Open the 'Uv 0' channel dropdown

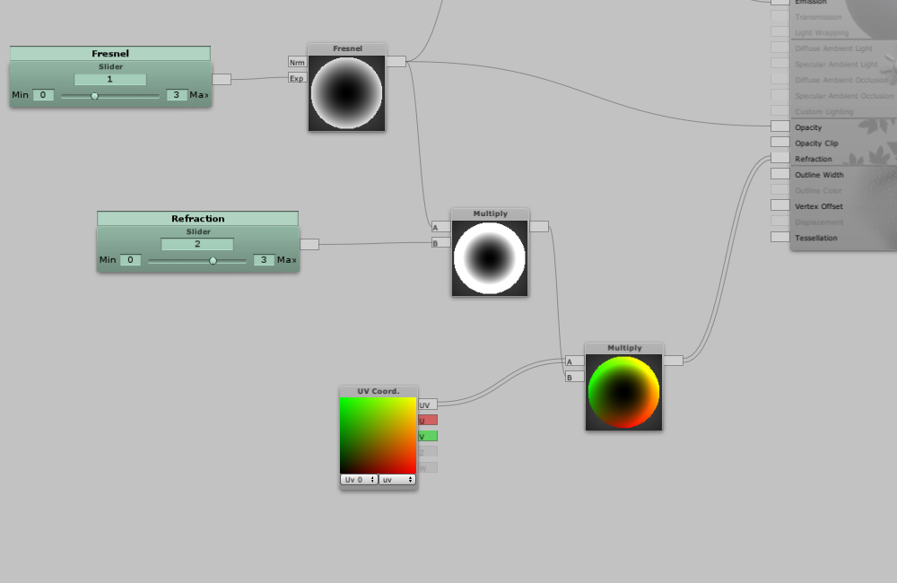(360, 480)
